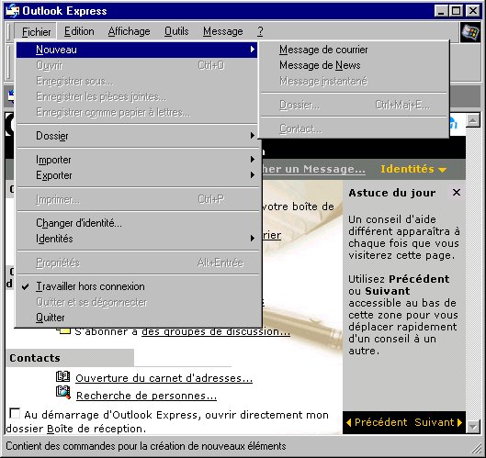
Task: Open the Edition menu
Action: 79,31
